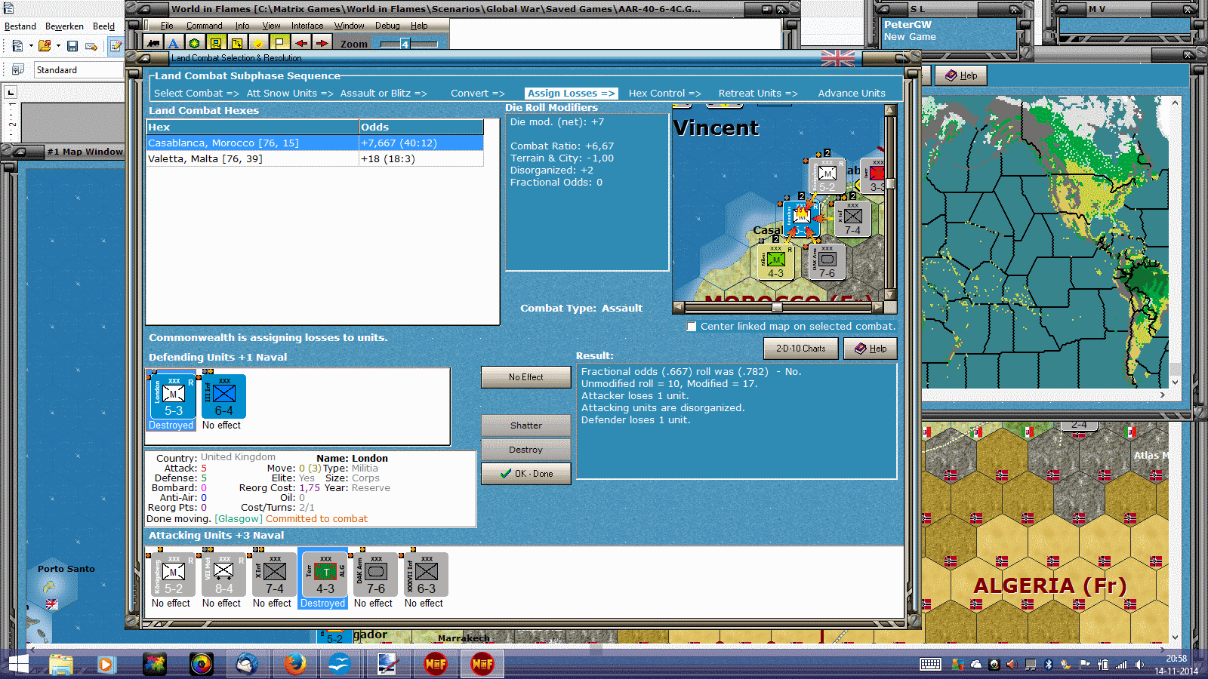Click the Hex Control subphase step

tap(664, 94)
